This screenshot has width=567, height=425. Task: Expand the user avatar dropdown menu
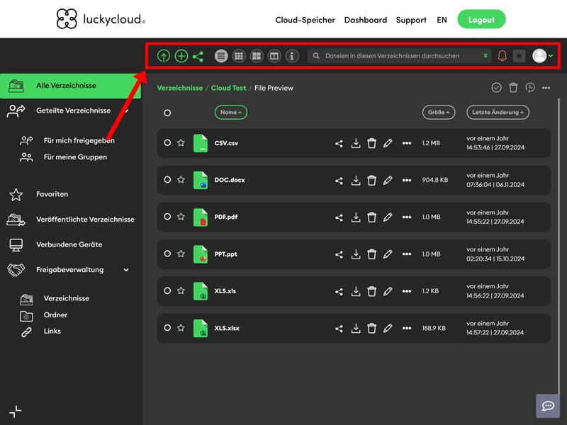point(543,56)
